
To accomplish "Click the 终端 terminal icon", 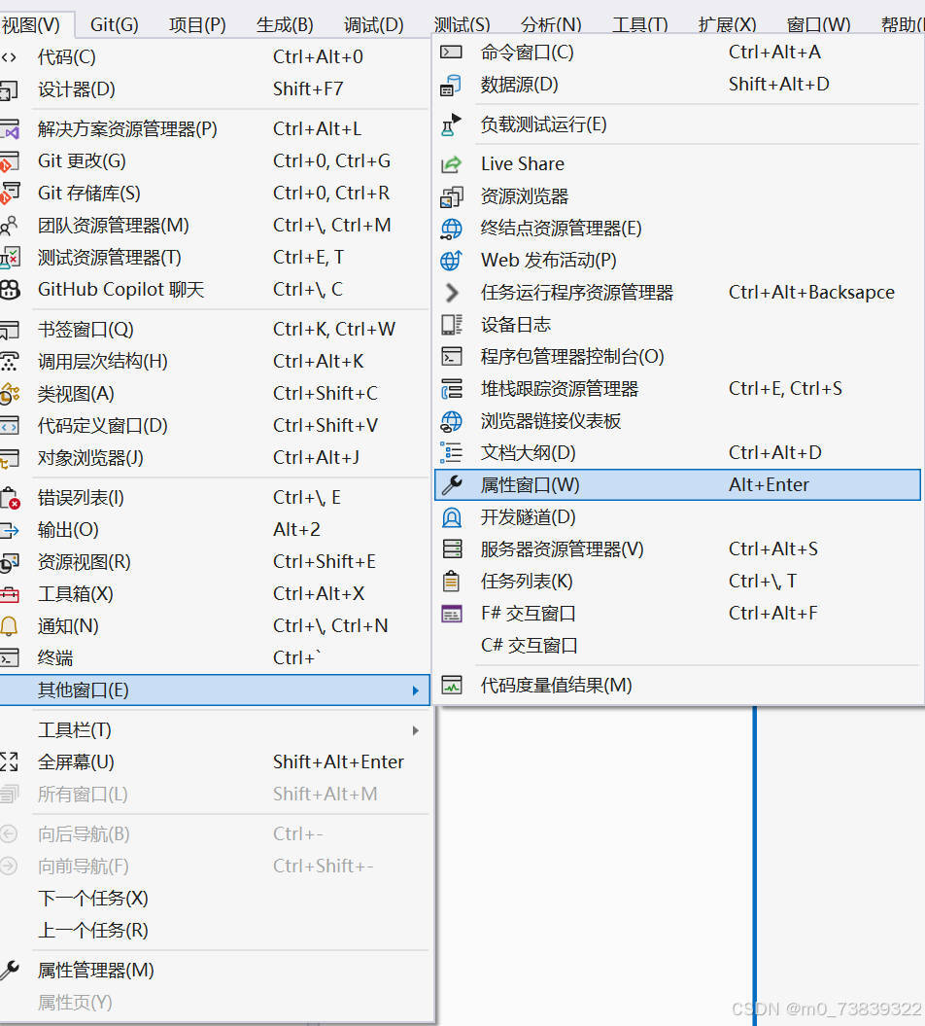I will pos(9,657).
